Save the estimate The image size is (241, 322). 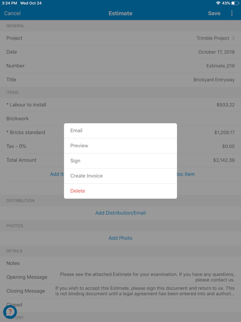[214, 13]
